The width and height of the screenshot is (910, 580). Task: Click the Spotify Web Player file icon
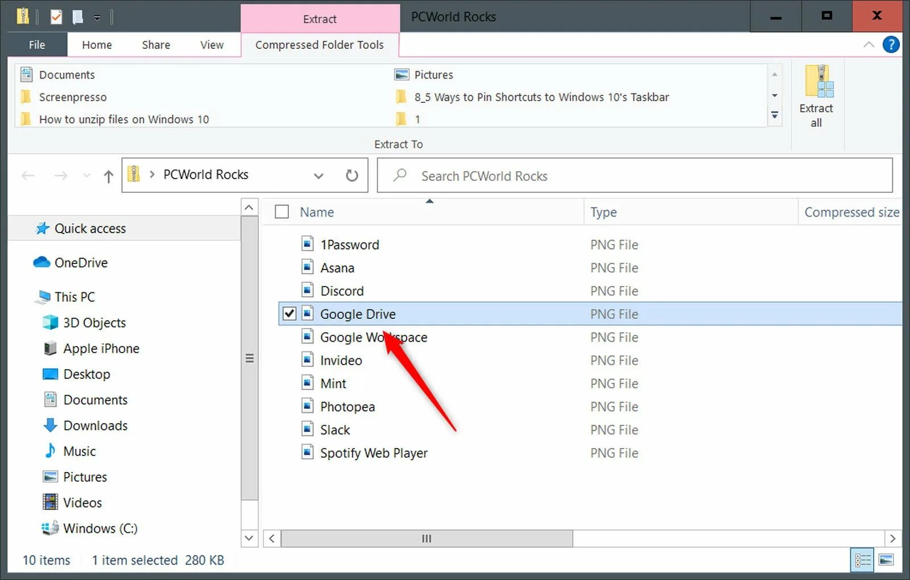coord(307,453)
